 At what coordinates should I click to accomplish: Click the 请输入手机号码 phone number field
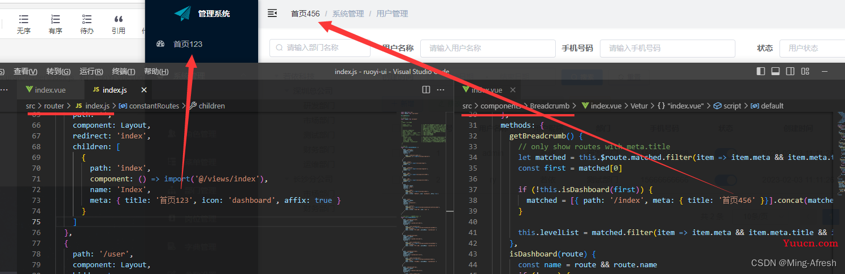tap(667, 48)
